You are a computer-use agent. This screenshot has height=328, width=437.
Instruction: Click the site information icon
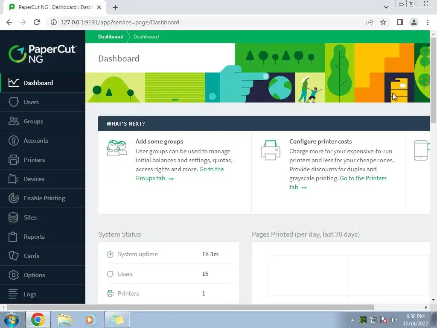tap(54, 22)
